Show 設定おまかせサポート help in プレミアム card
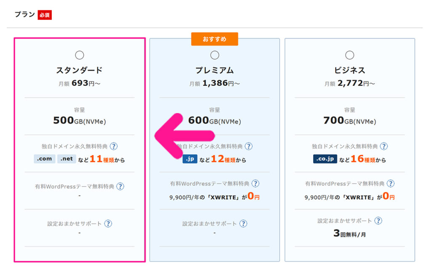Image resolution: width=431 pixels, height=275 pixels. [243, 224]
